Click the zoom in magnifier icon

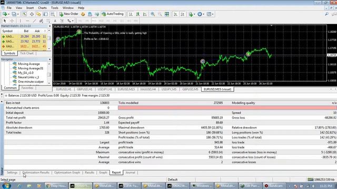pos(153,14)
